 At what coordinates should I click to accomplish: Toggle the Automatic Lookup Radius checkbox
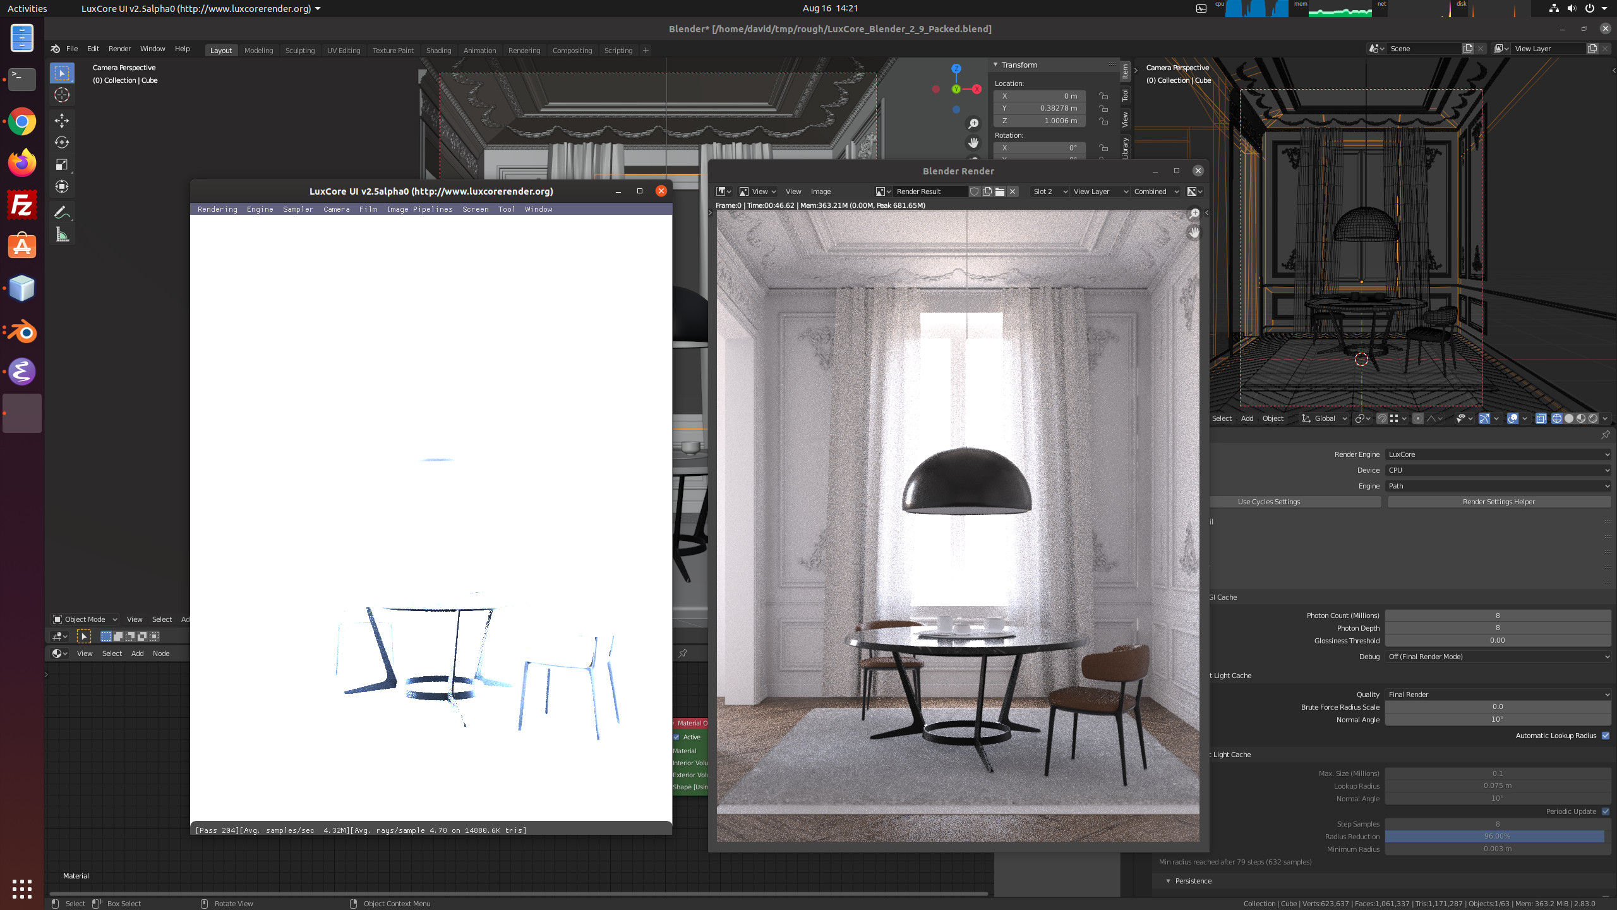1605,736
